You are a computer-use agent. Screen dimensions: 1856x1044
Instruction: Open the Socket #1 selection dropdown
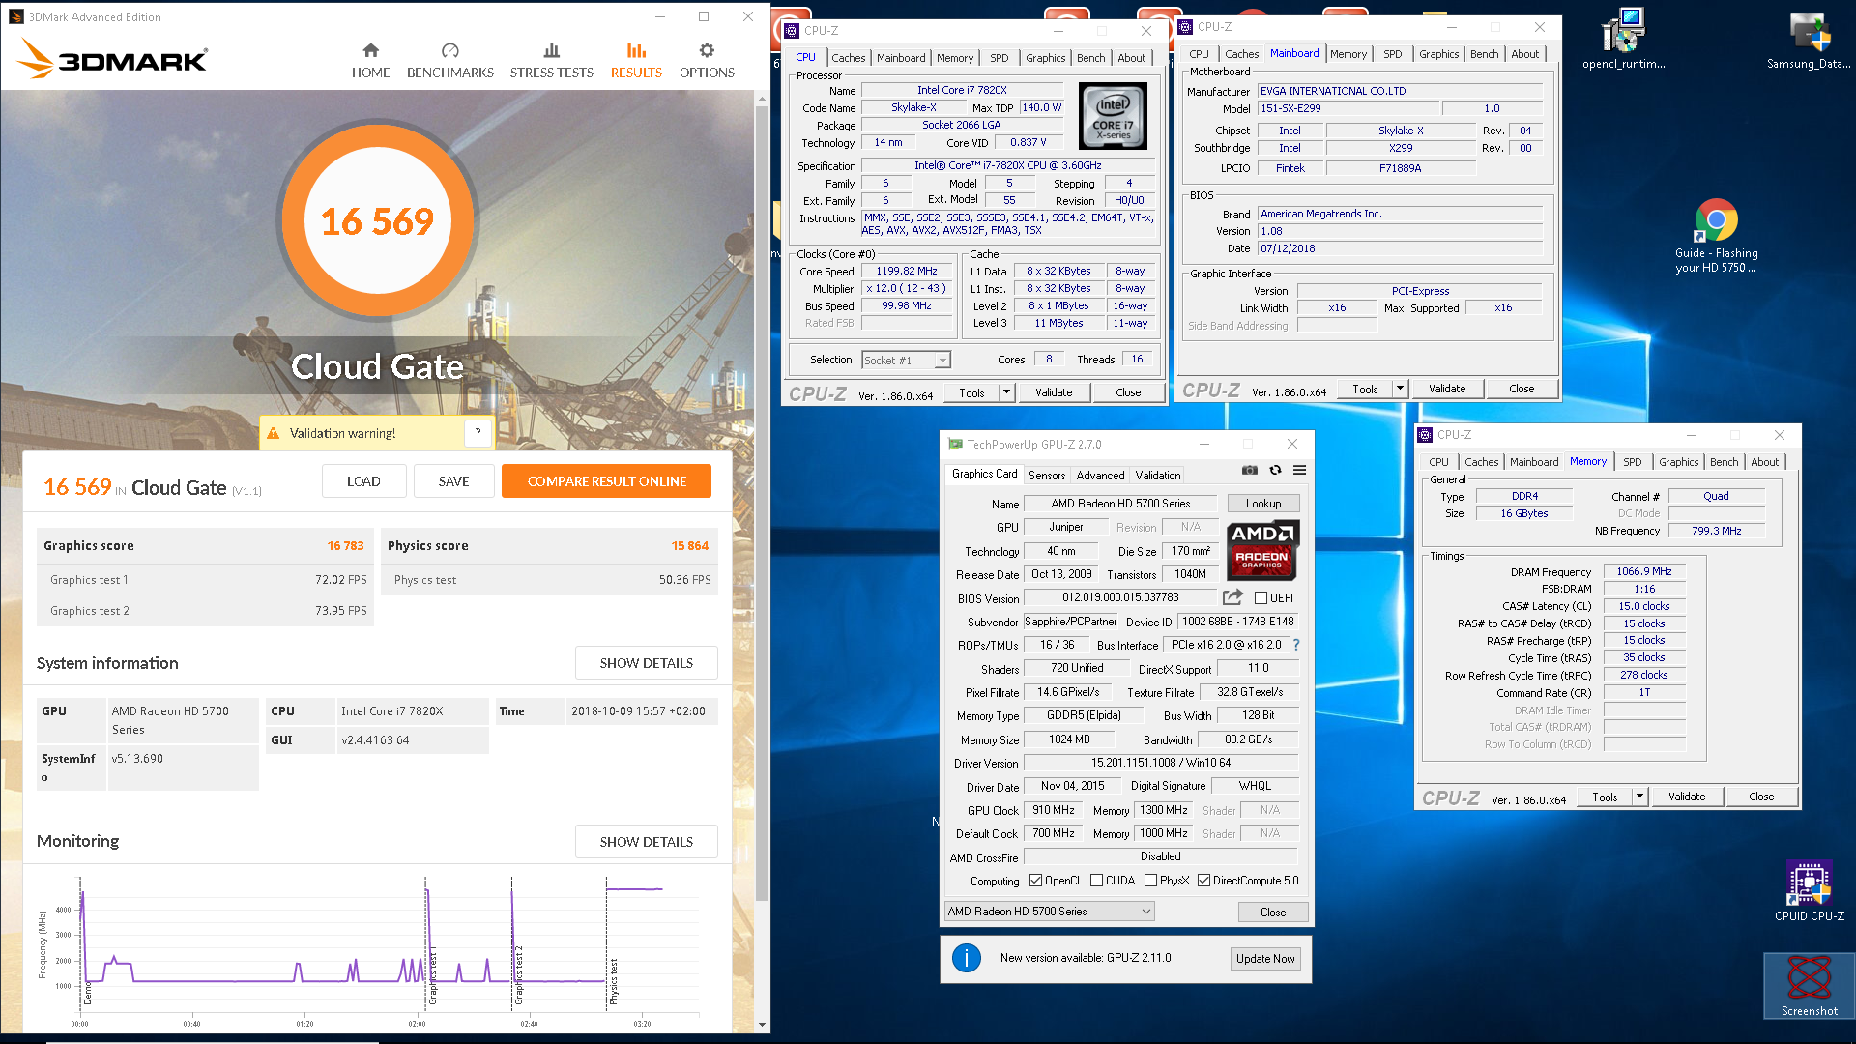[906, 361]
